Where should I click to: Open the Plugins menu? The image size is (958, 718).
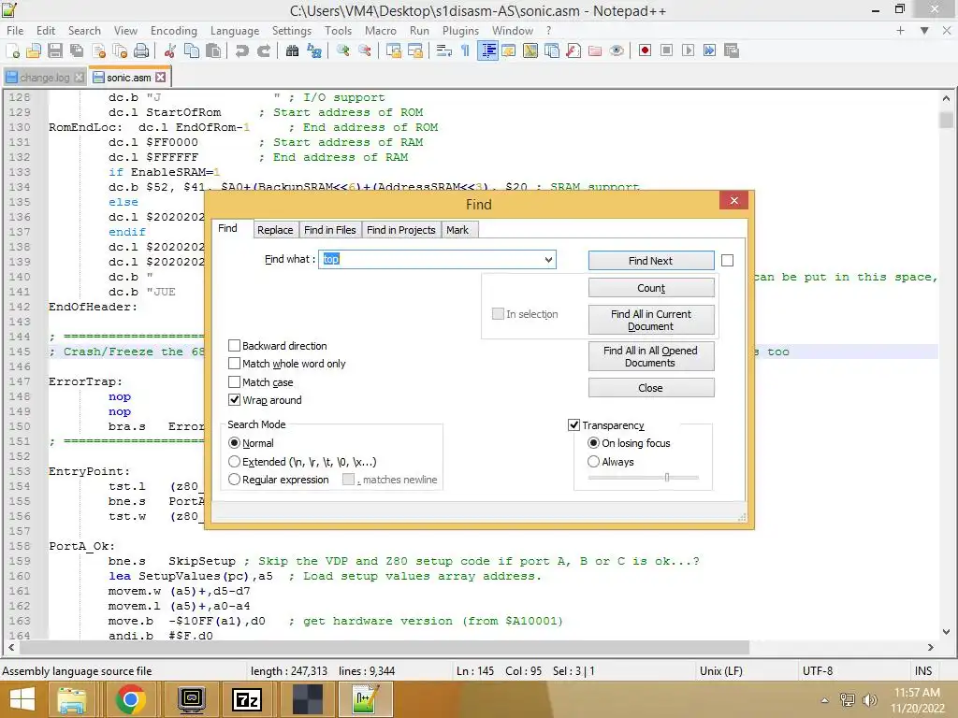[460, 31]
